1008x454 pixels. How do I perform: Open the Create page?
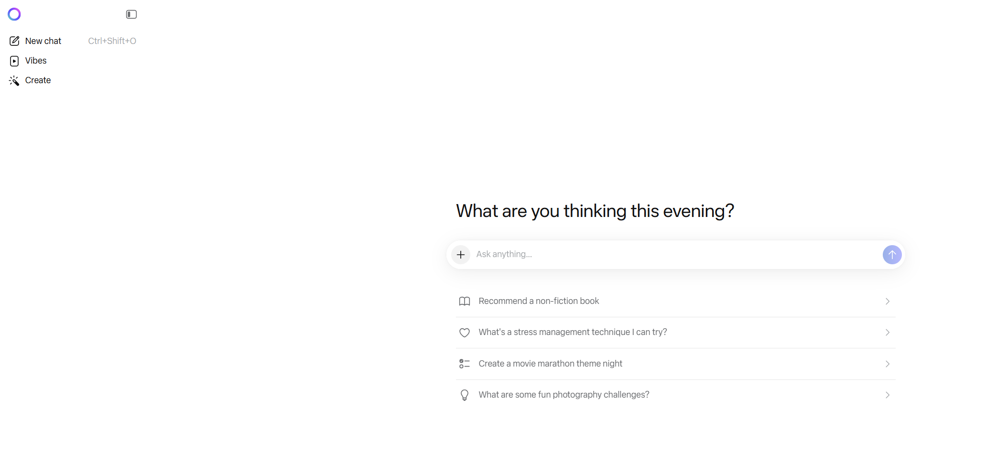pyautogui.click(x=38, y=80)
